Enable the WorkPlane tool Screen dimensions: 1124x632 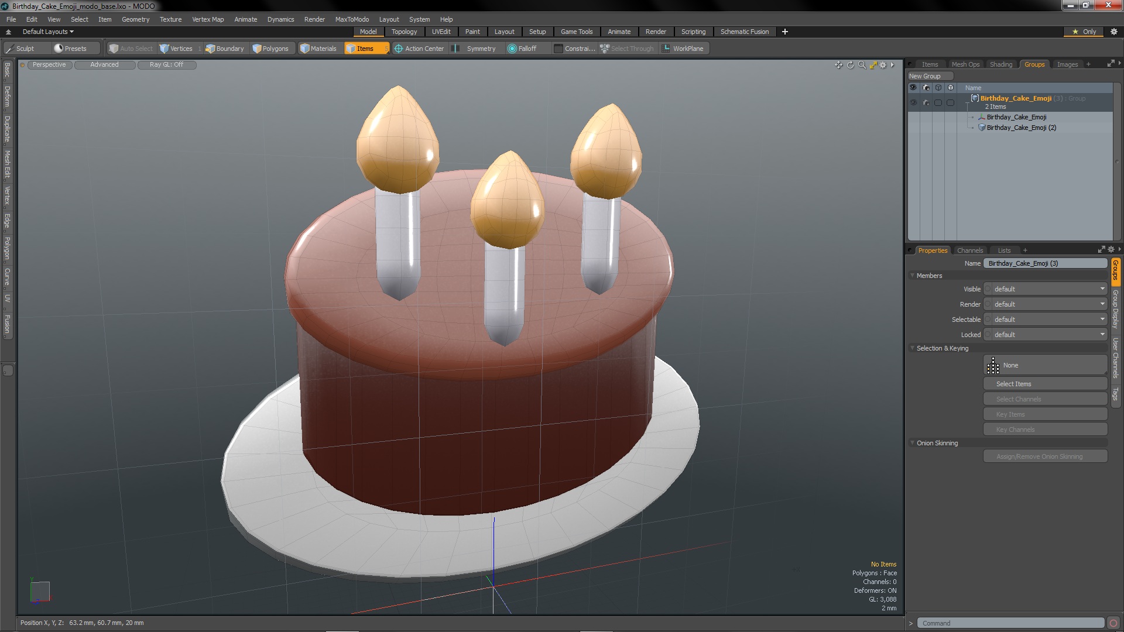click(683, 49)
